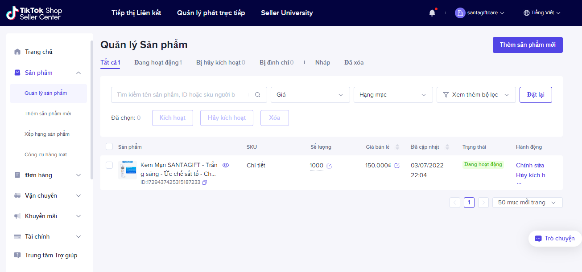582x272 pixels.
Task: Click the globe language icon
Action: (x=526, y=13)
